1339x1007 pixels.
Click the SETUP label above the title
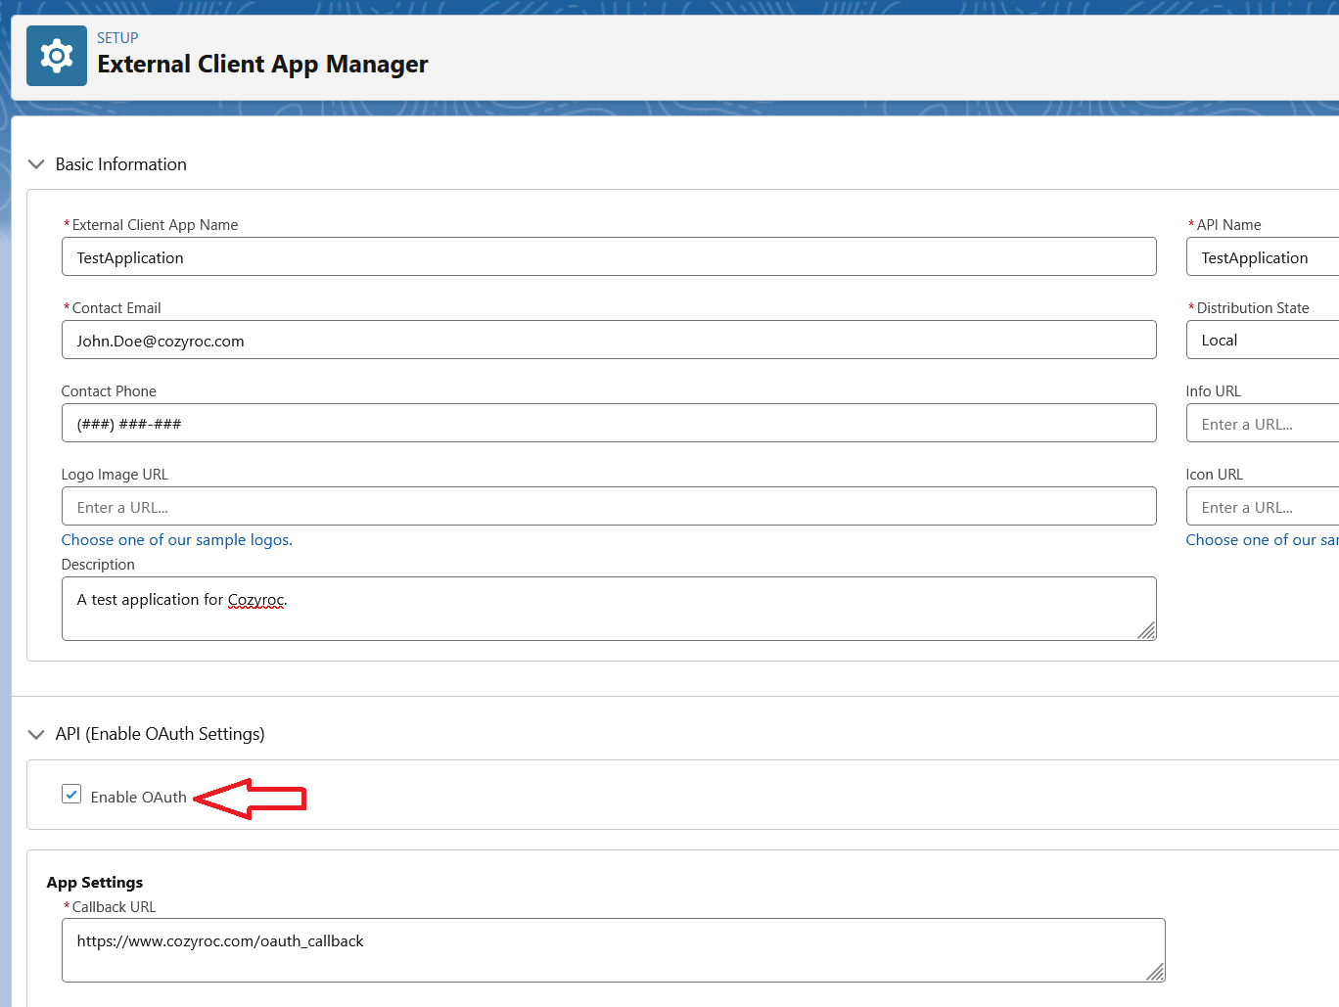click(x=117, y=38)
